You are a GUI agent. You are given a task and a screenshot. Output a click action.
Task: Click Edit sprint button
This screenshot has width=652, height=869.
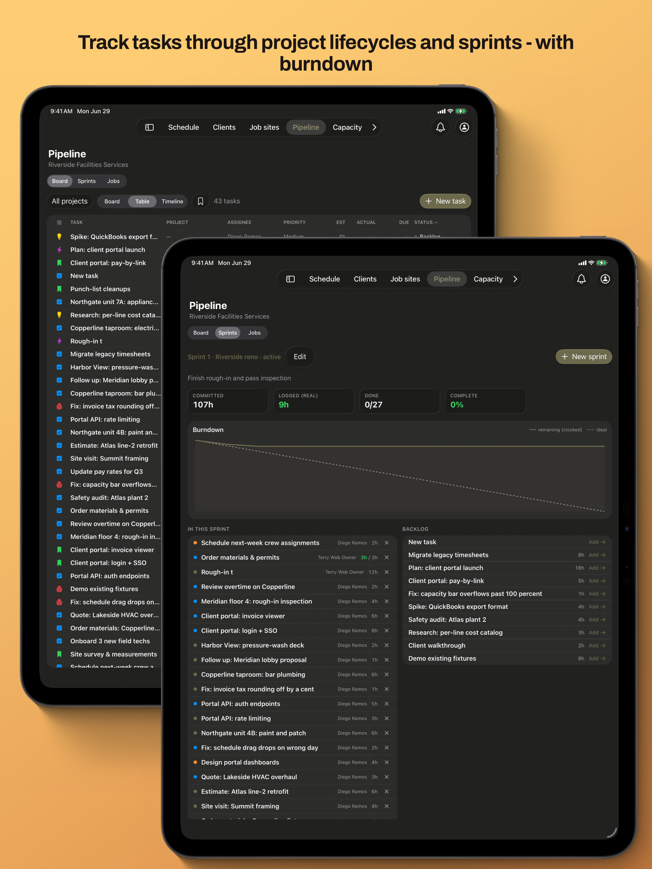pyautogui.click(x=300, y=357)
